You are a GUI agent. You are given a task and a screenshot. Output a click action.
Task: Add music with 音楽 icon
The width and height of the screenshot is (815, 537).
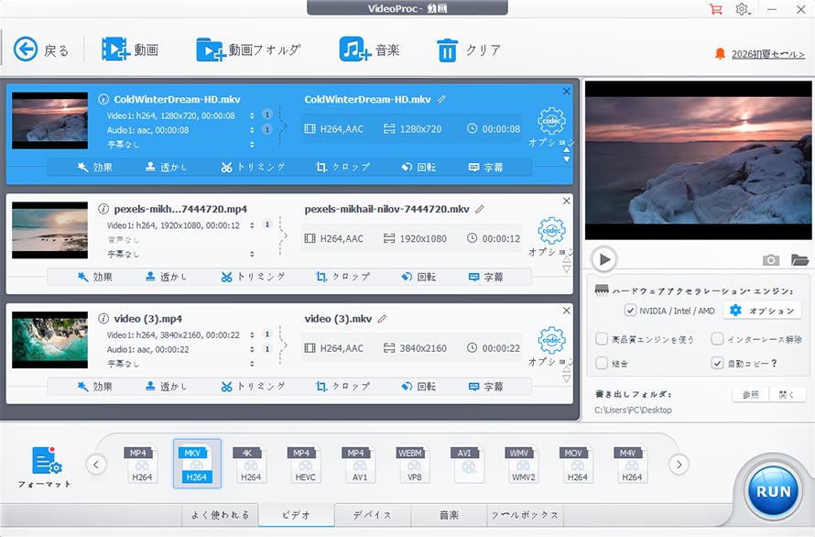point(355,50)
